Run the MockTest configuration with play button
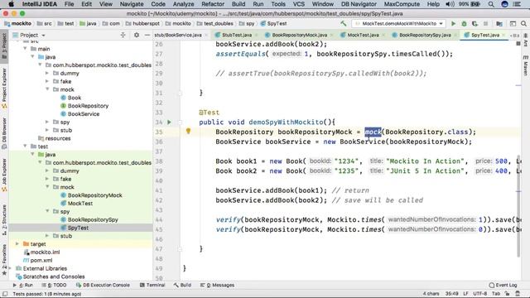 (453, 24)
